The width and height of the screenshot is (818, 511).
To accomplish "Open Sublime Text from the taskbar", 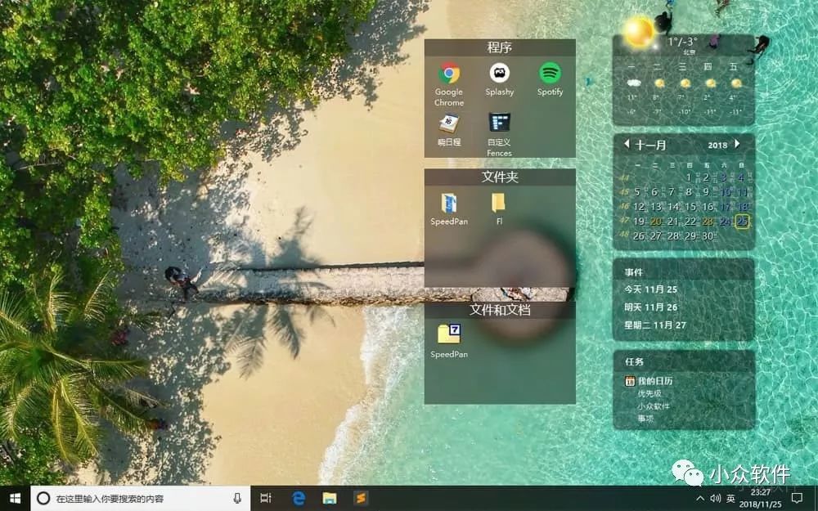I will tap(361, 499).
